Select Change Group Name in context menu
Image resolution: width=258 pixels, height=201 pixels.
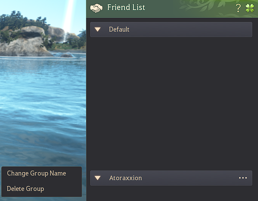(36, 173)
